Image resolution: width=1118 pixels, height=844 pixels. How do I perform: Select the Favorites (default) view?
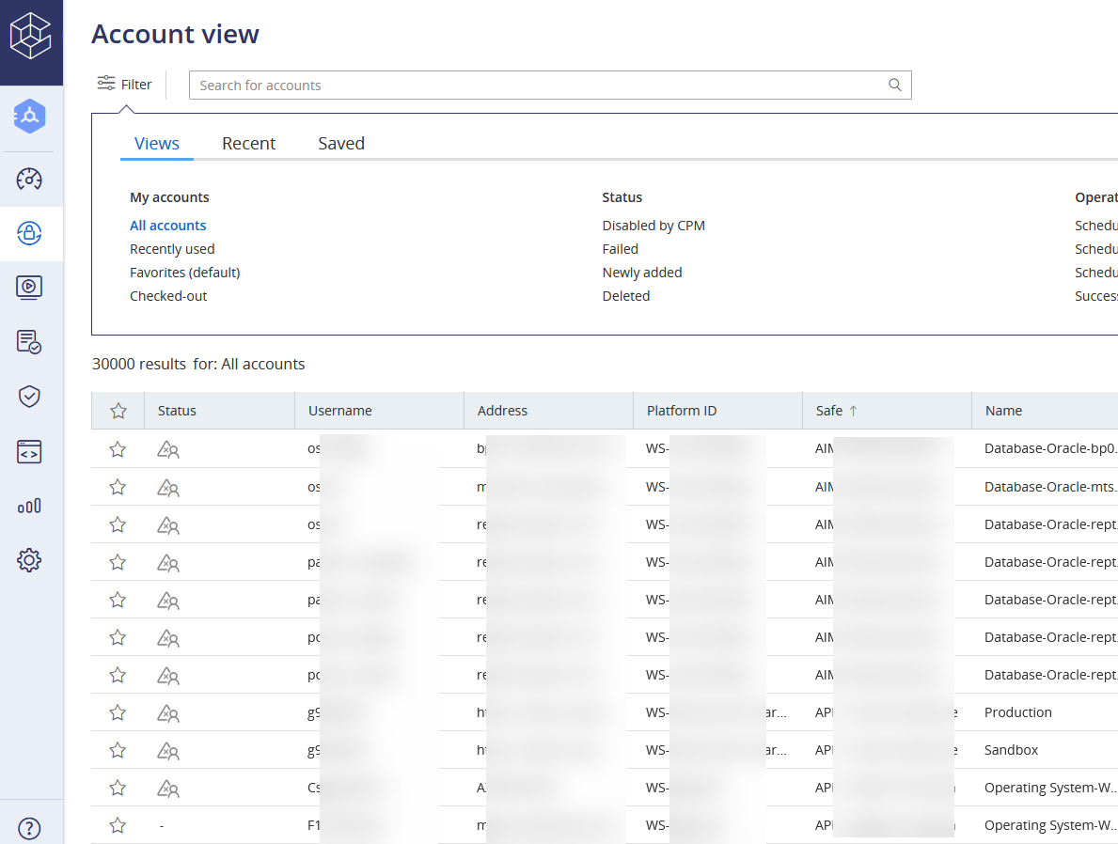click(184, 273)
